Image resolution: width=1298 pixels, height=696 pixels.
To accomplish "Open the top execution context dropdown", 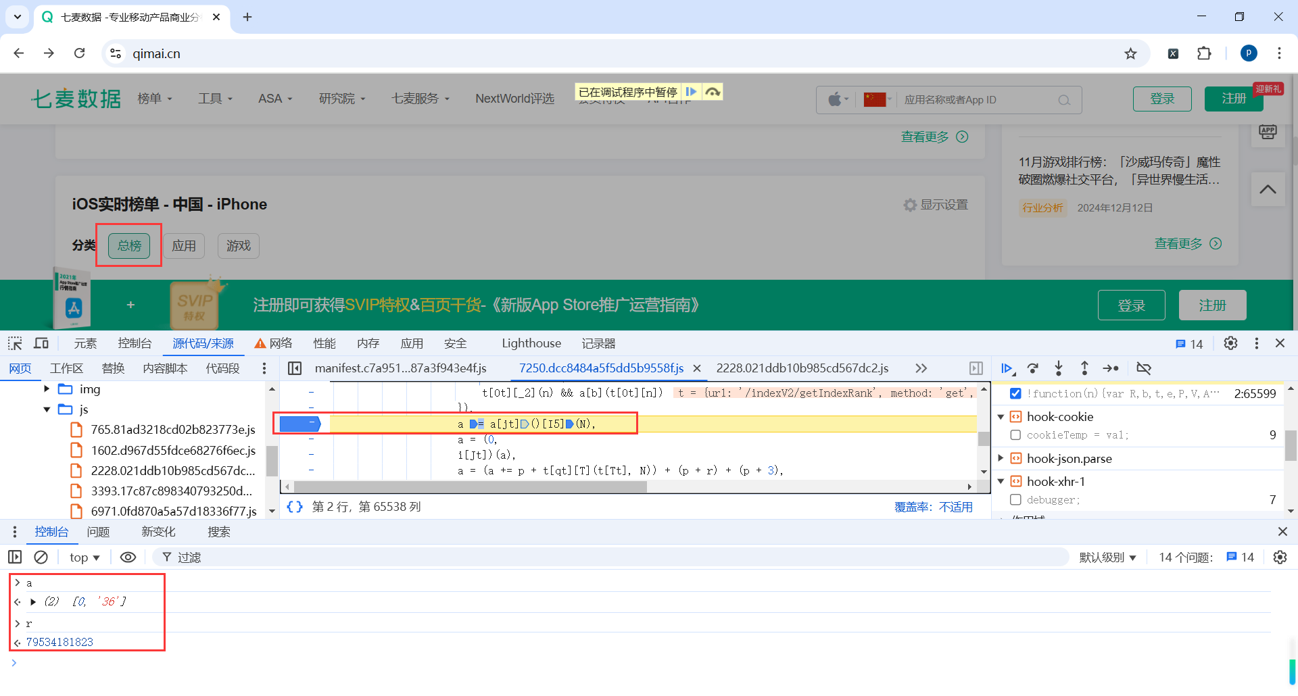I will coord(85,557).
